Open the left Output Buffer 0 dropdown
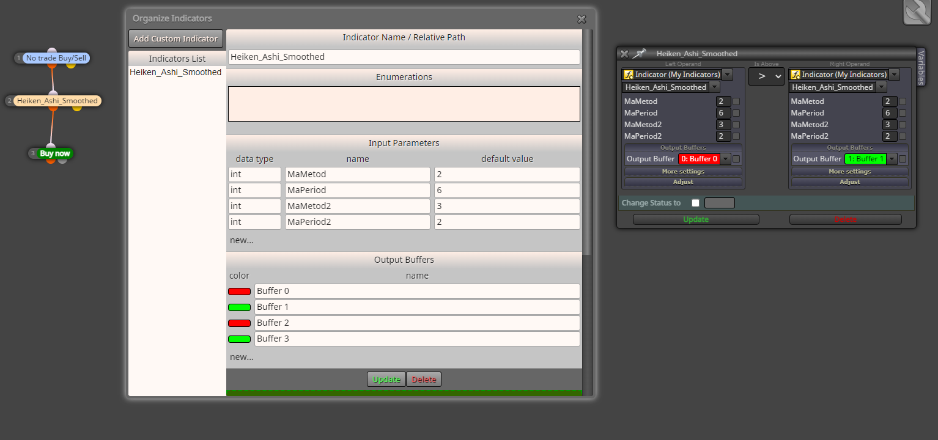938x440 pixels. 704,159
